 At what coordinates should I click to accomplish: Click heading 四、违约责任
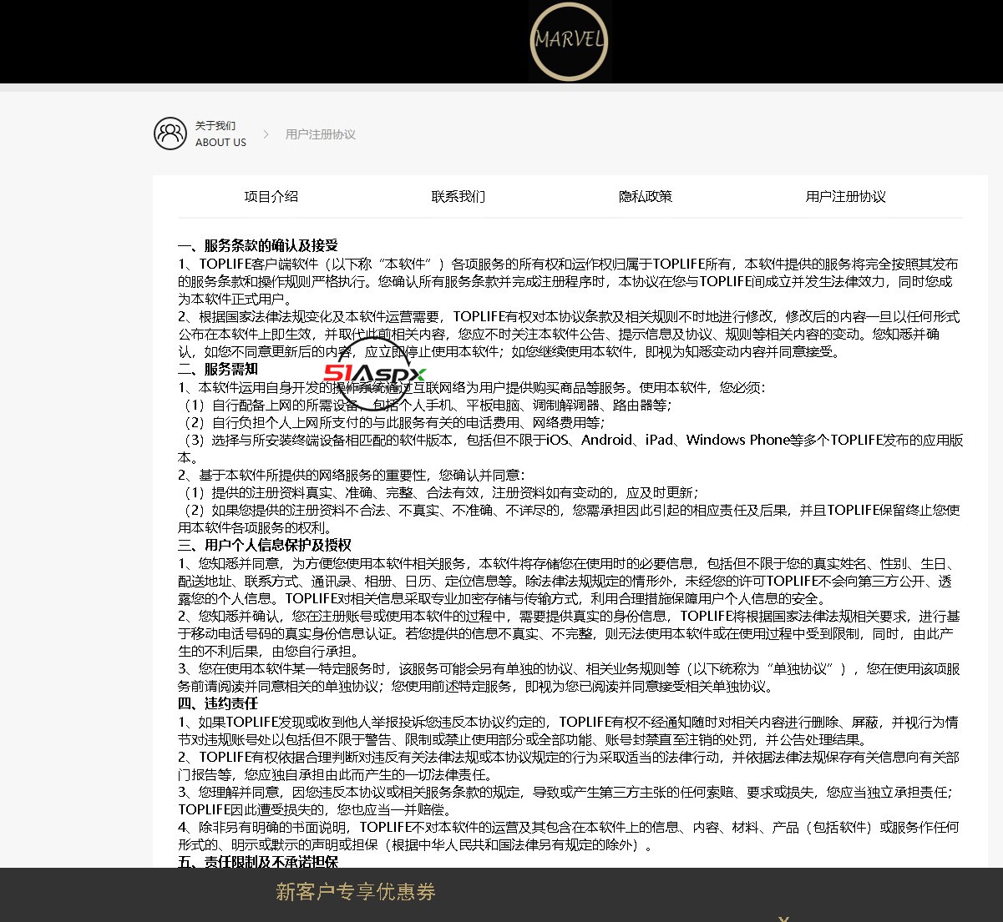pos(218,703)
